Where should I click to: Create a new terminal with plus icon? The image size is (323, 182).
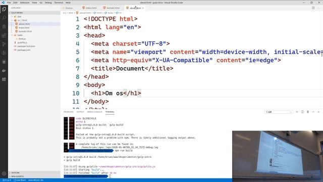pyautogui.click(x=297, y=112)
